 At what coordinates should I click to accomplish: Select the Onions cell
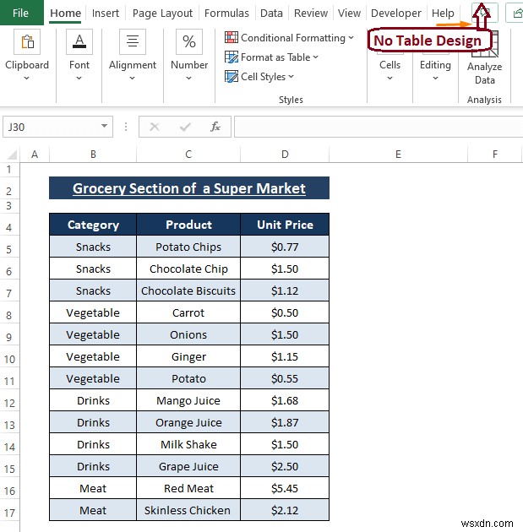click(188, 334)
